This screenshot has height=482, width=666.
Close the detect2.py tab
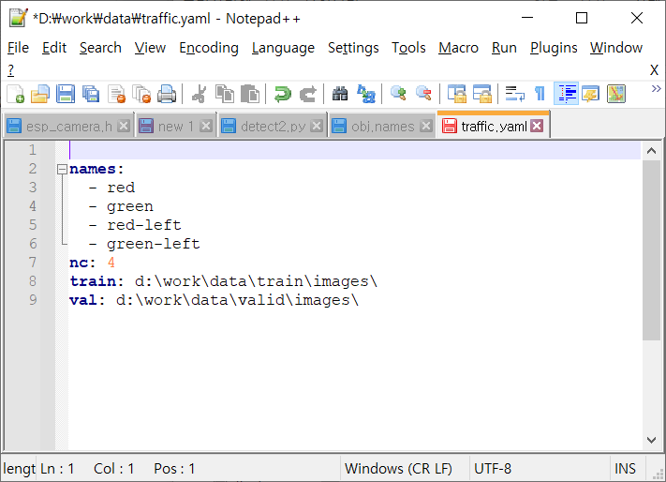pos(317,126)
